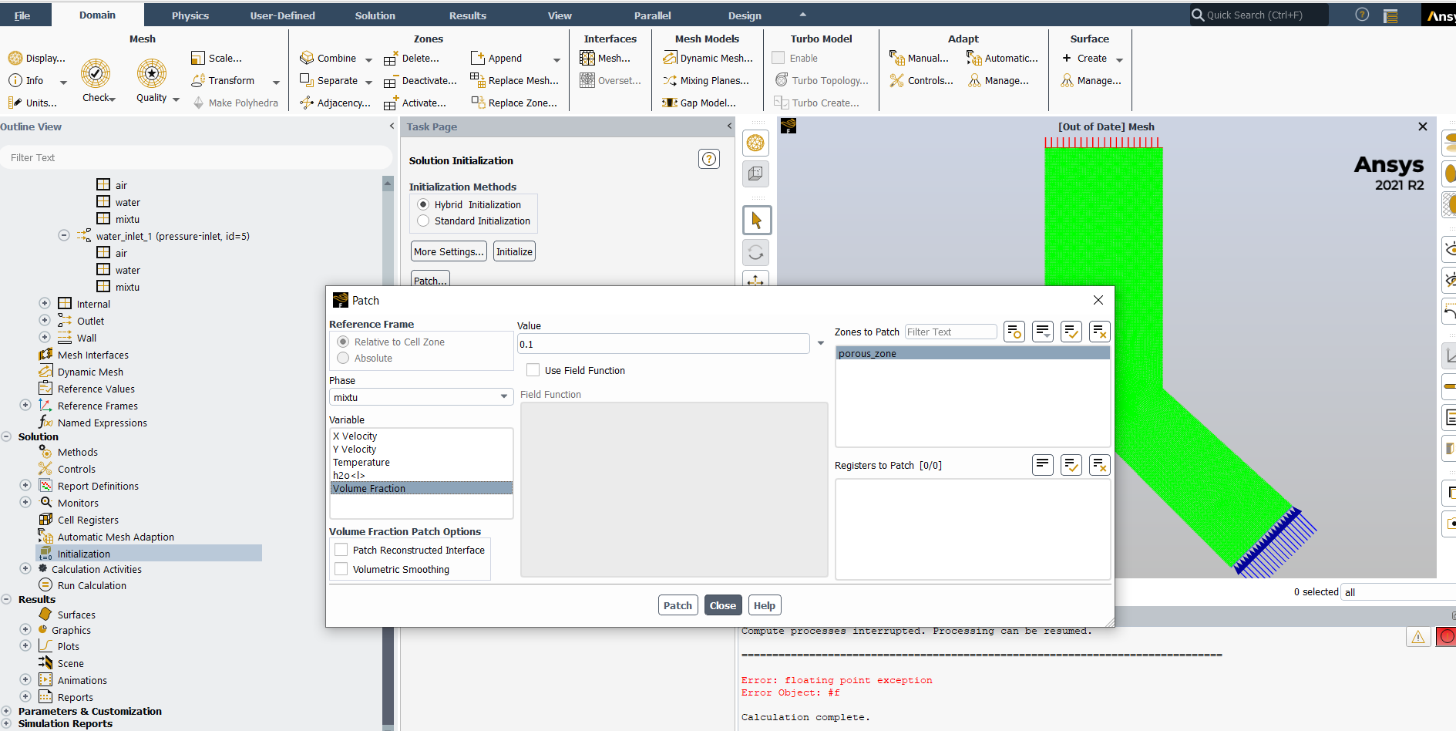Select porous_zone in Zones to Patch
The height and width of the screenshot is (731, 1456).
click(973, 353)
